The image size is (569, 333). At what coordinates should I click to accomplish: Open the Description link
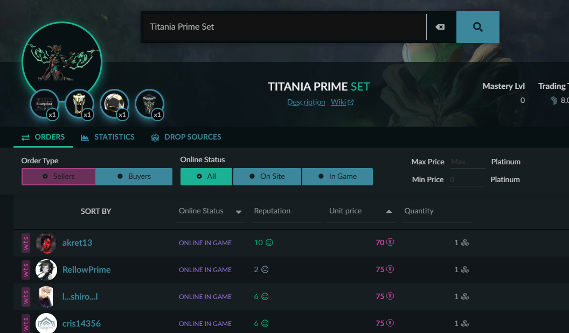coord(306,102)
